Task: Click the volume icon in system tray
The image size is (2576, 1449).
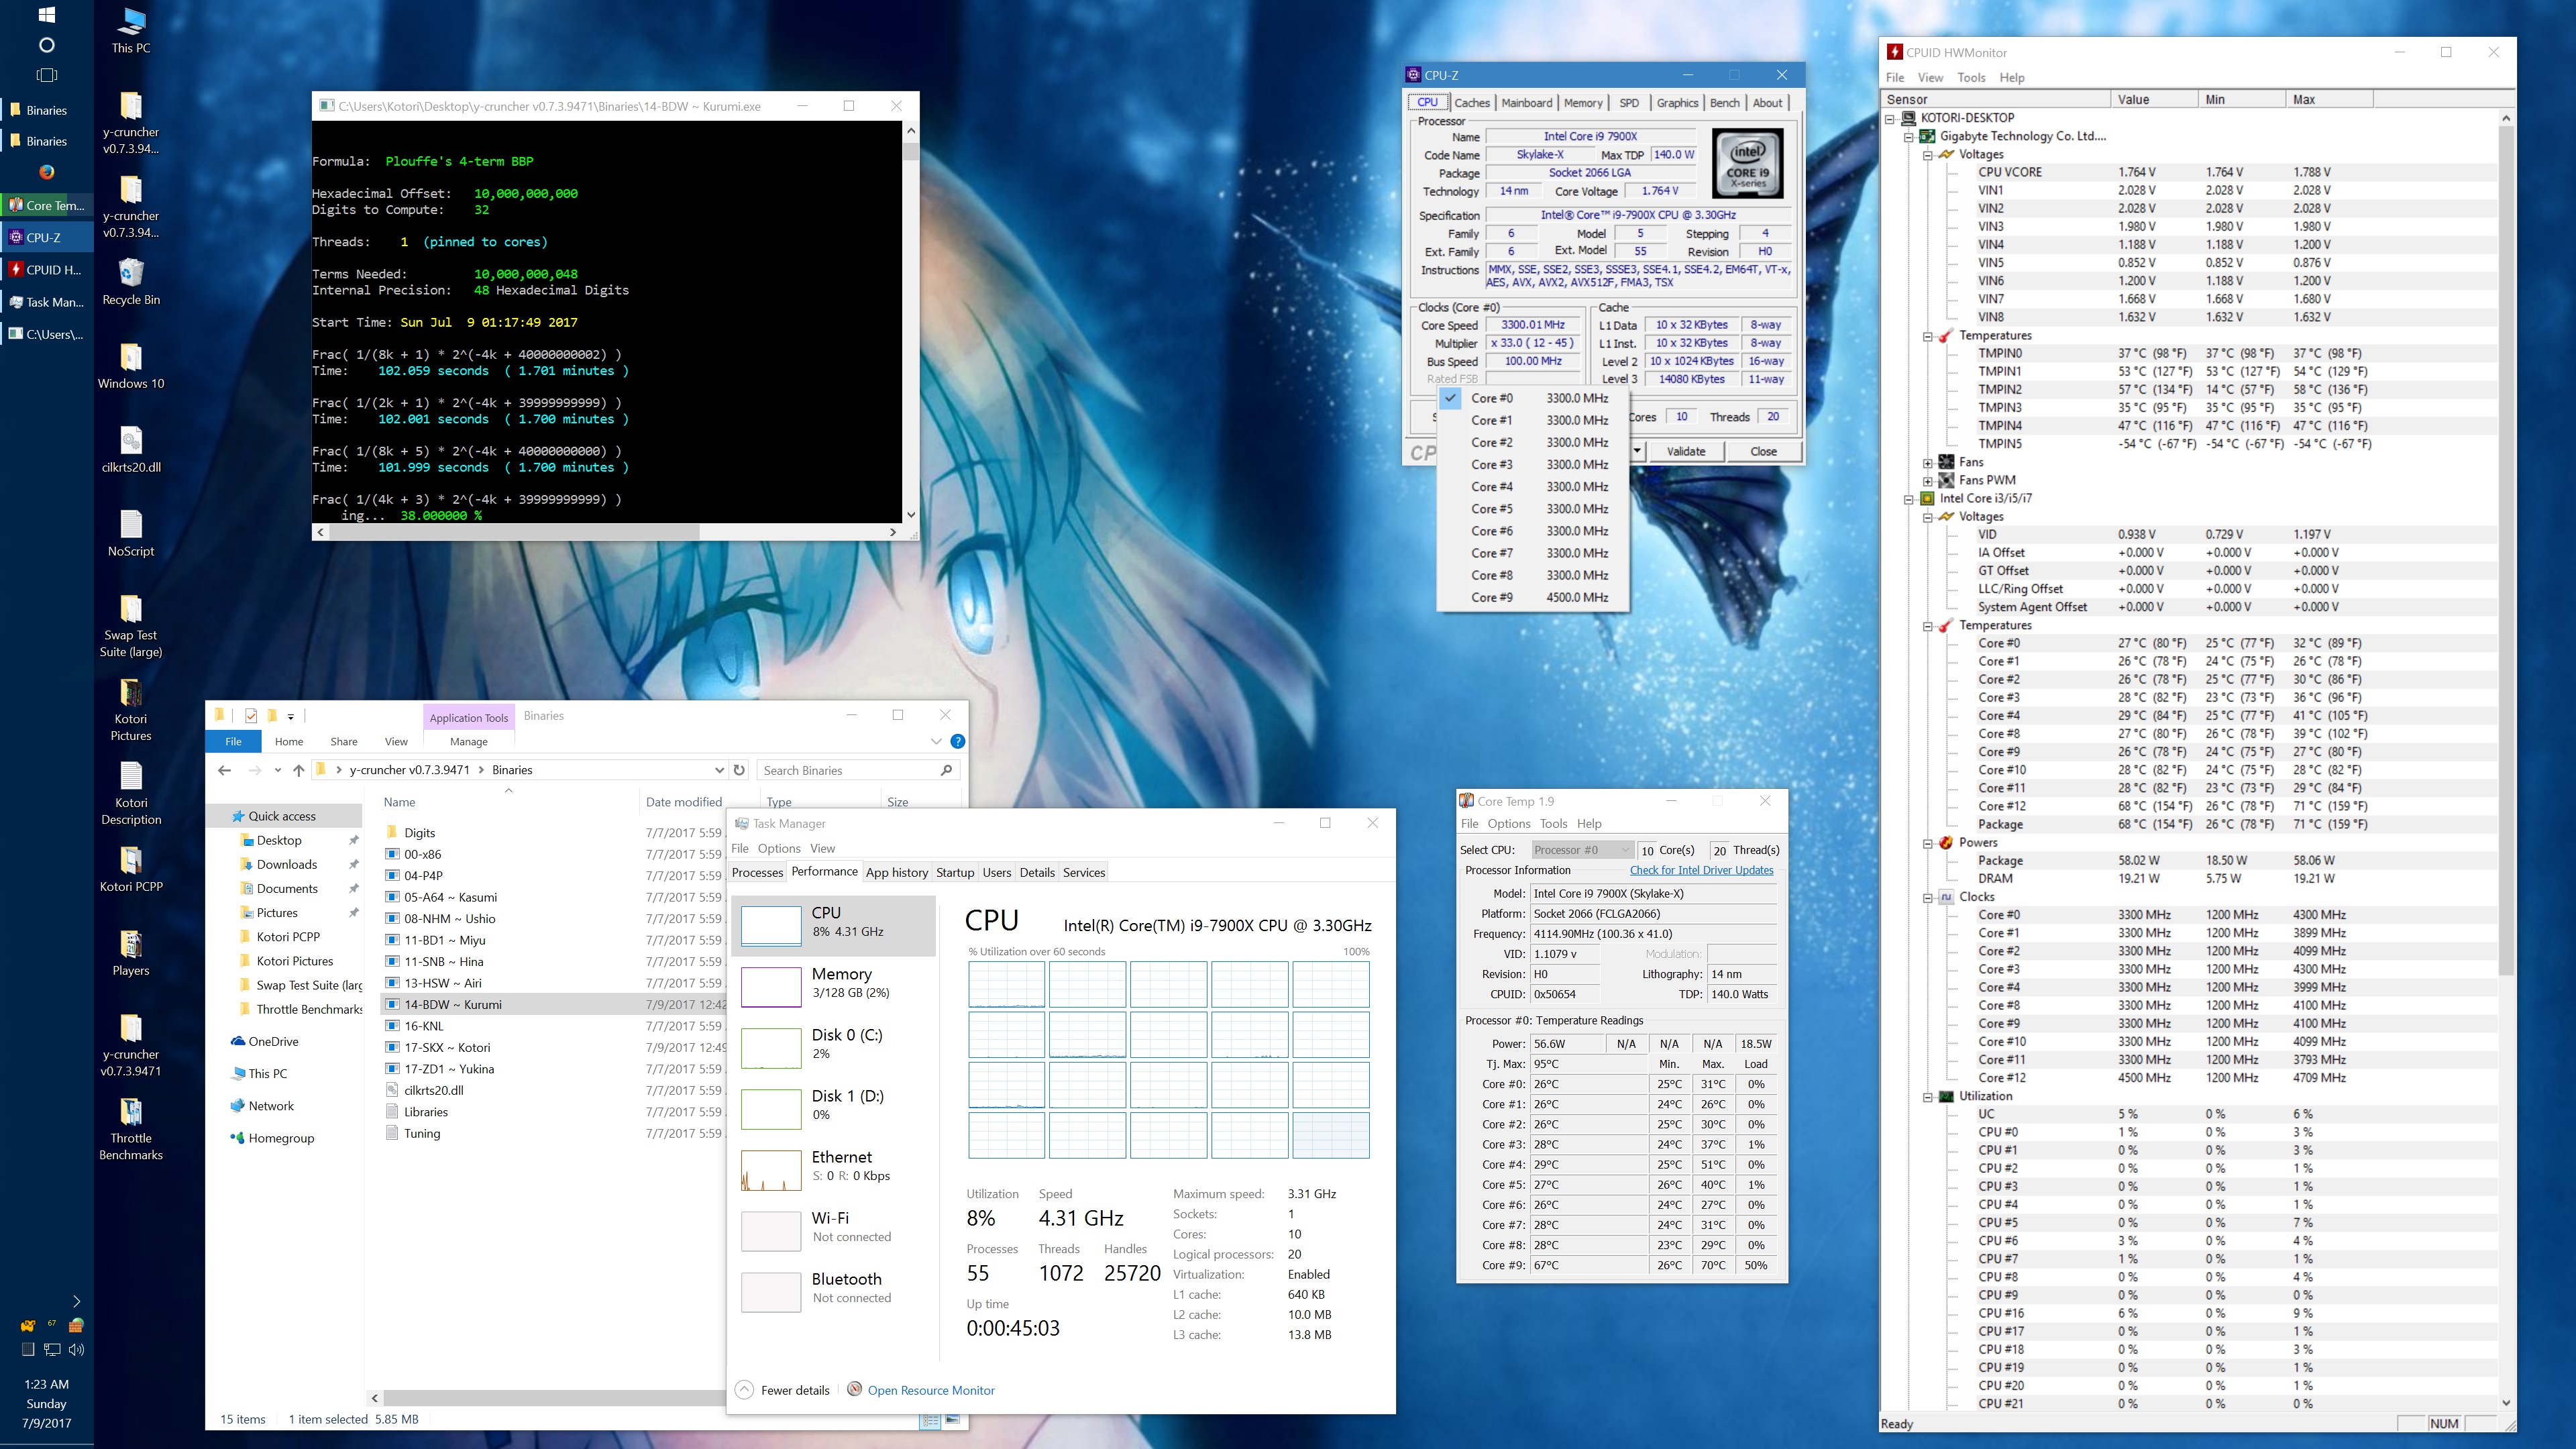Action: (x=77, y=1349)
